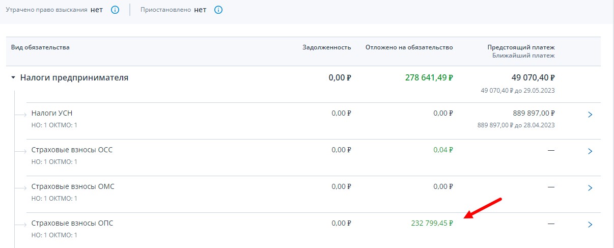614x248 pixels.
Task: Click info icon next to Утрачено право взыскания
Action: point(115,10)
